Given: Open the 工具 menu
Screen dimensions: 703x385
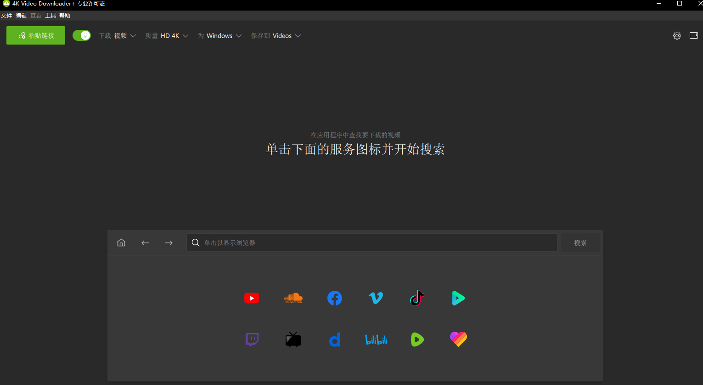Looking at the screenshot, I should 51,15.
